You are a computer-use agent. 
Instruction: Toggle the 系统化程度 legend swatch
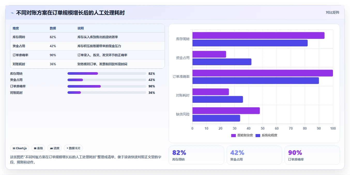click(258, 135)
